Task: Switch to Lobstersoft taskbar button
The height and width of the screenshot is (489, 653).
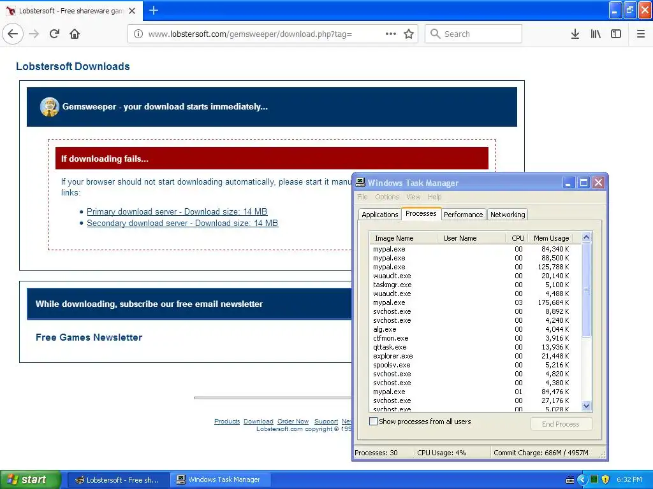Action: [118, 480]
